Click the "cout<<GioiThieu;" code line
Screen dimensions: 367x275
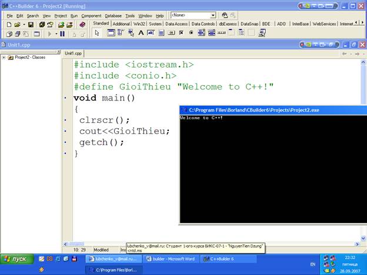point(124,131)
